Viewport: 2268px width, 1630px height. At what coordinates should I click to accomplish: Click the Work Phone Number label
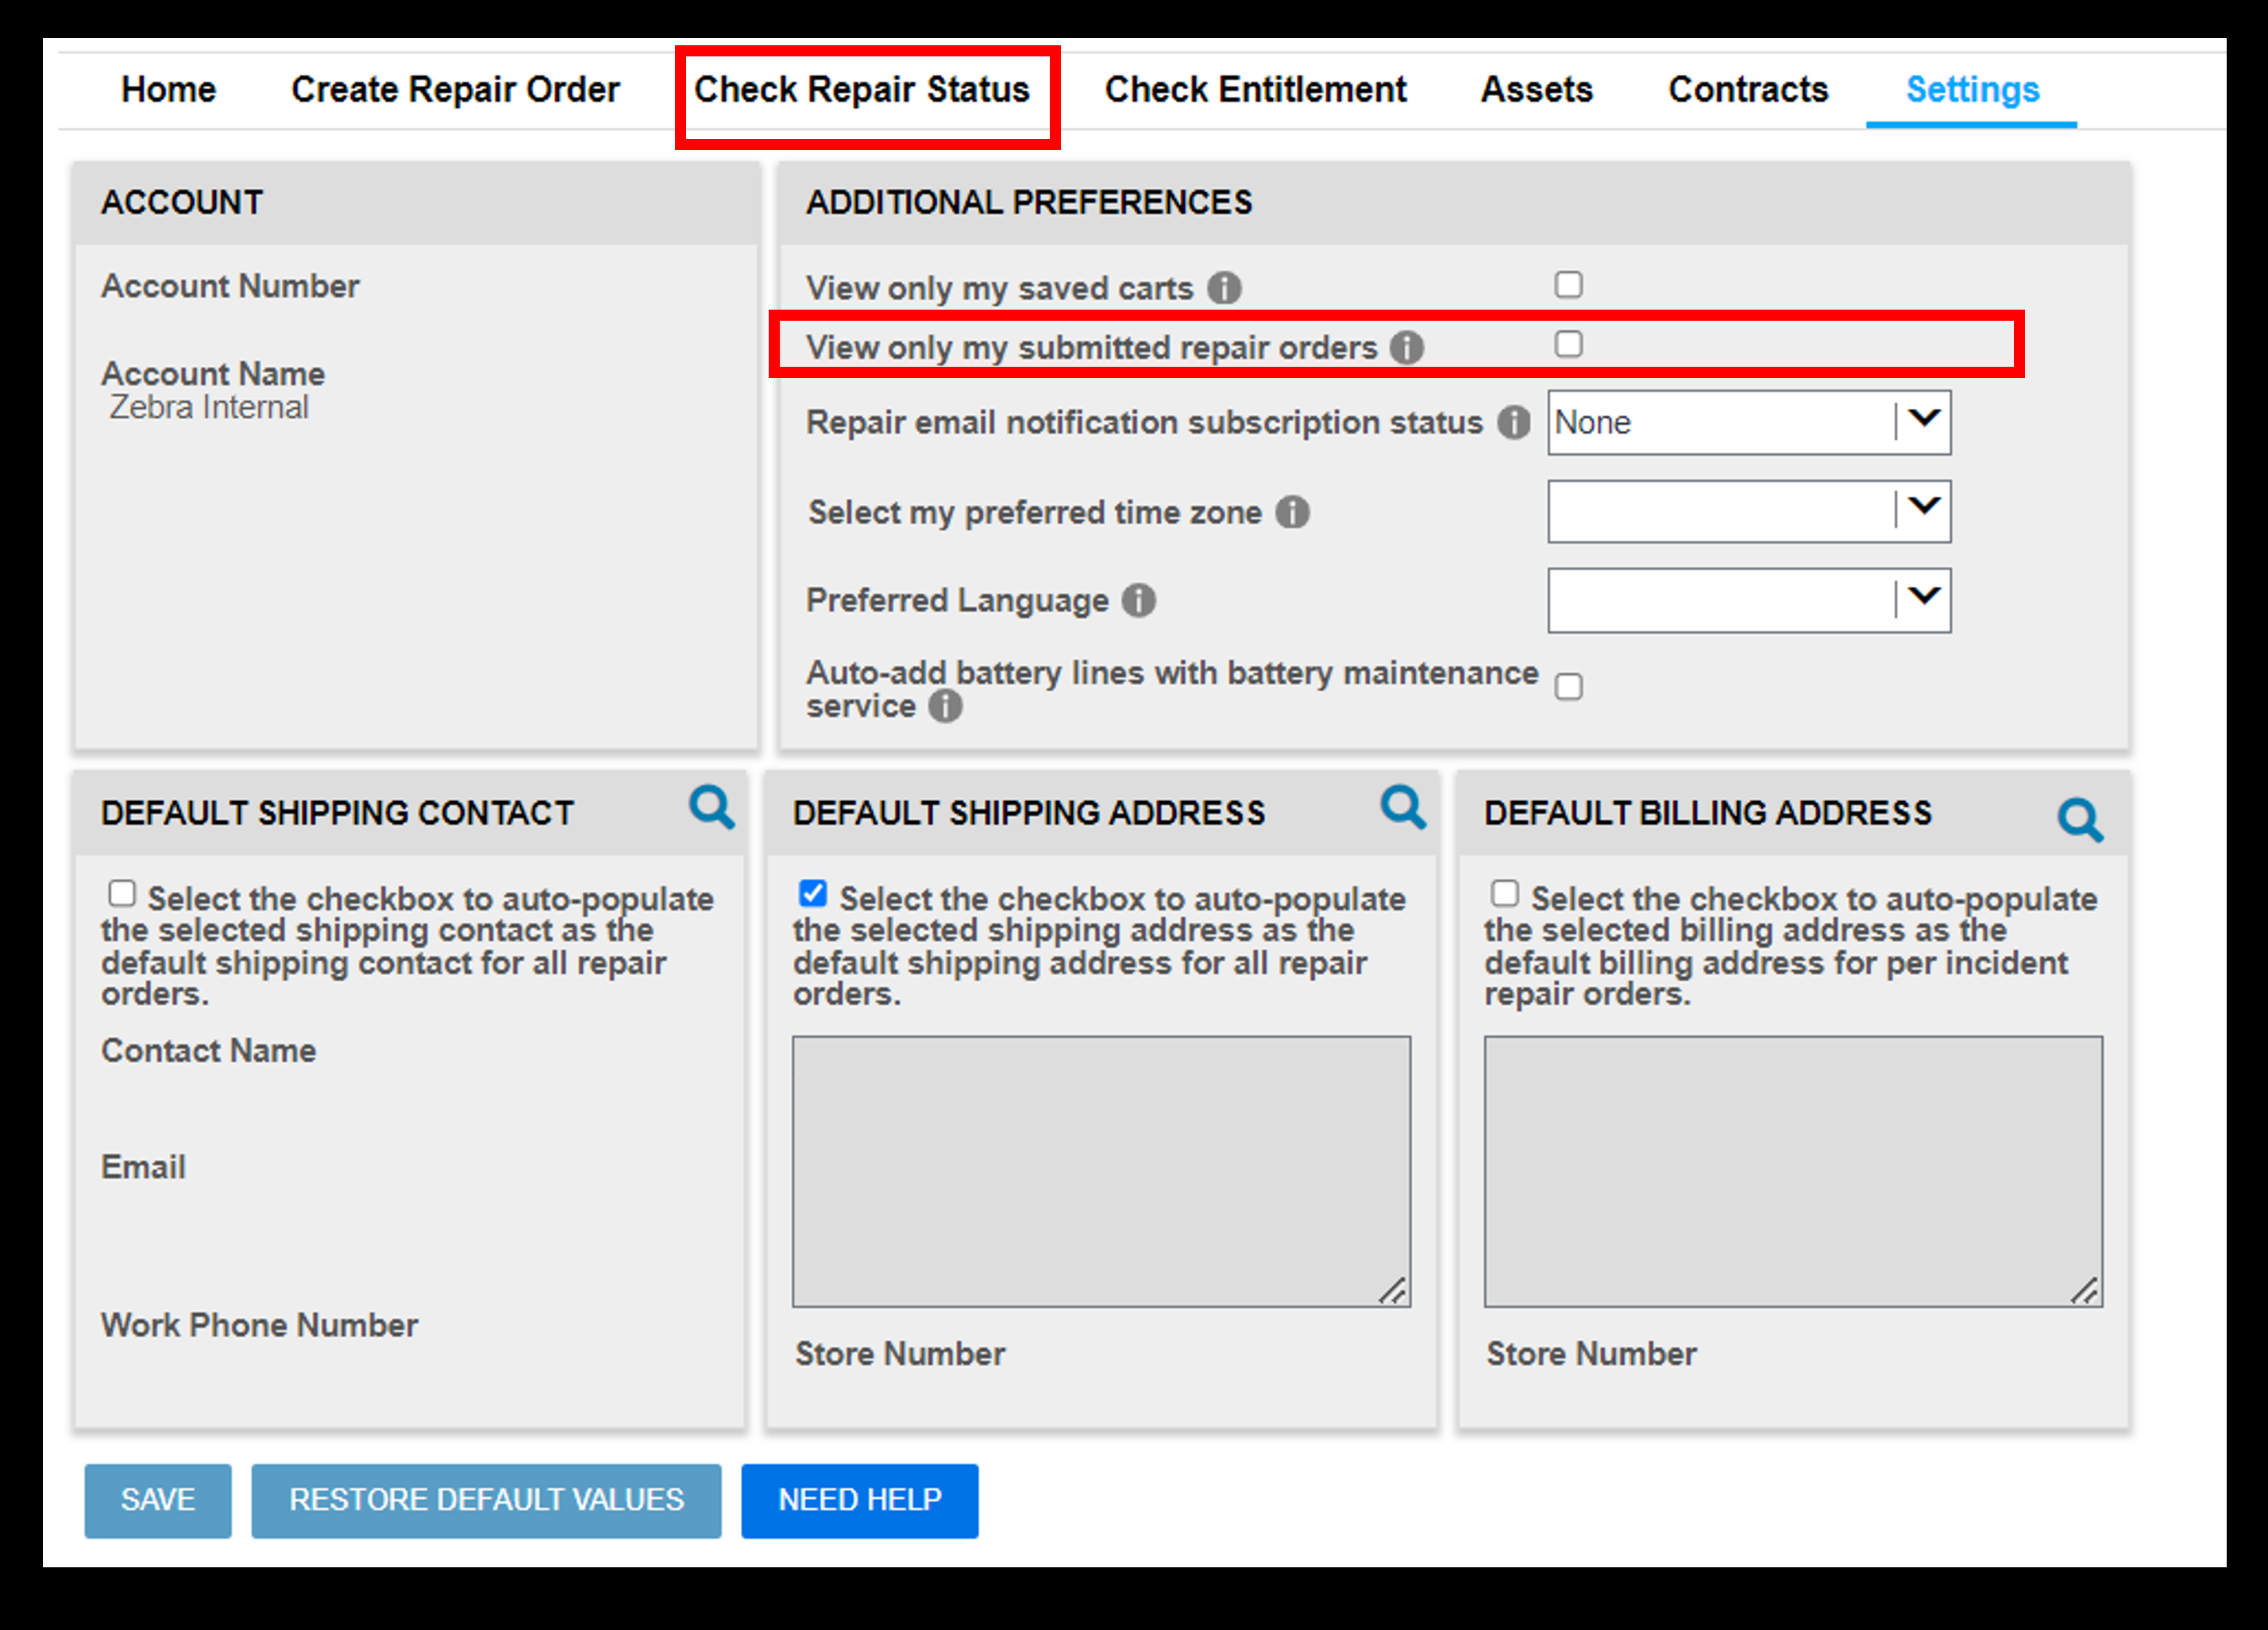(x=259, y=1325)
